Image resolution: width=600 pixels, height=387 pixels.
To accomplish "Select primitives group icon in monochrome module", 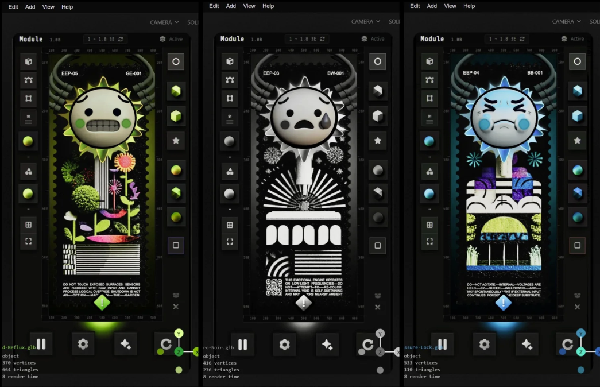I will click(230, 172).
